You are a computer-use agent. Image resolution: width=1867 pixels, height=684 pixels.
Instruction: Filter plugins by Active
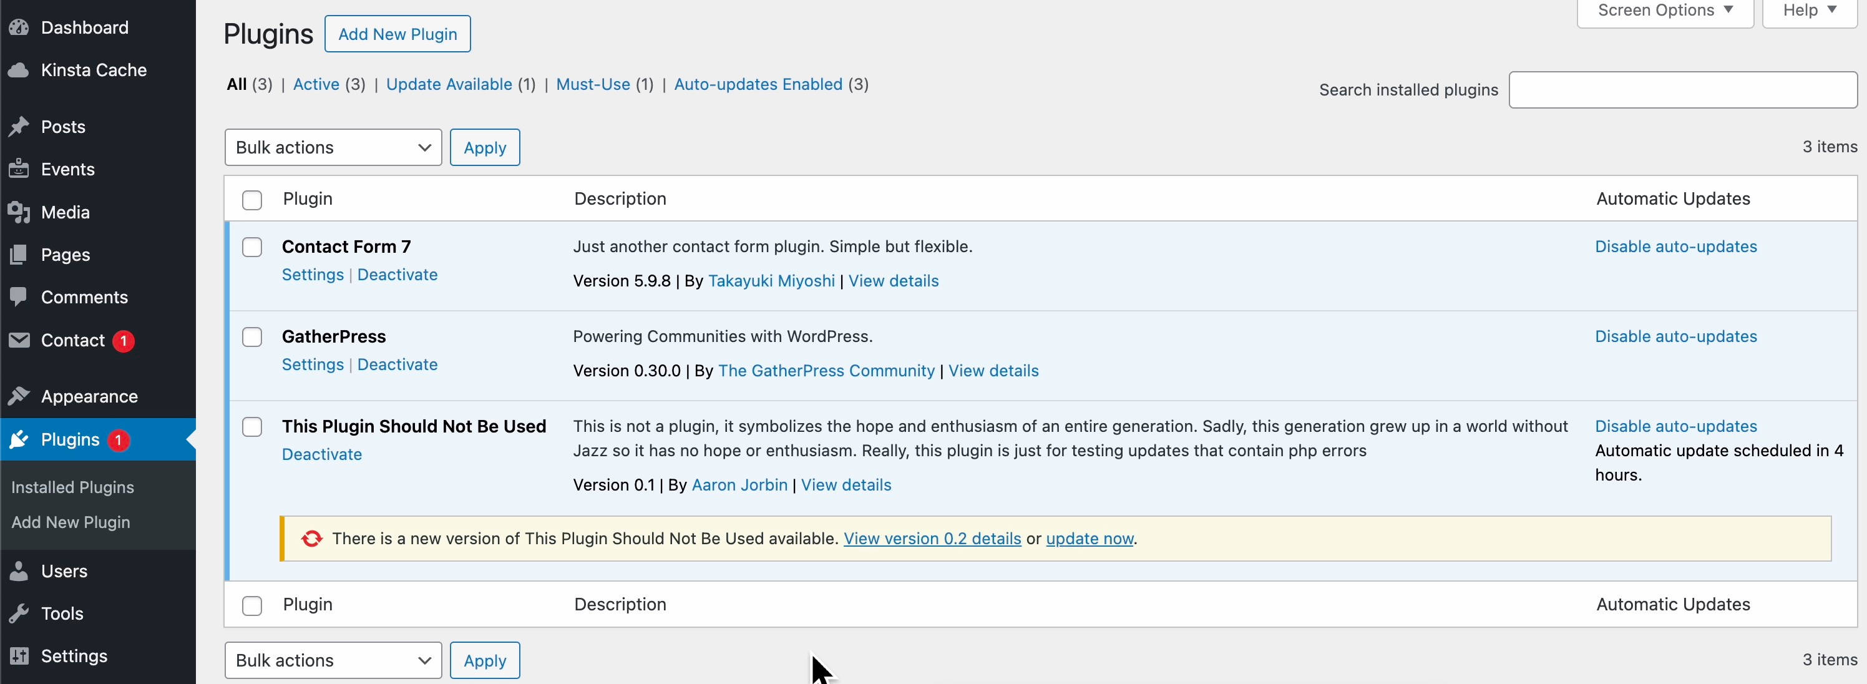(316, 84)
